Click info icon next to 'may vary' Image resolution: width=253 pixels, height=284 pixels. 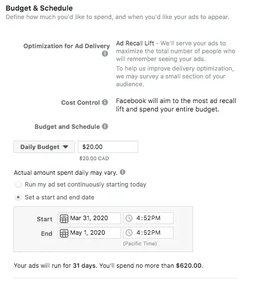pos(123,172)
